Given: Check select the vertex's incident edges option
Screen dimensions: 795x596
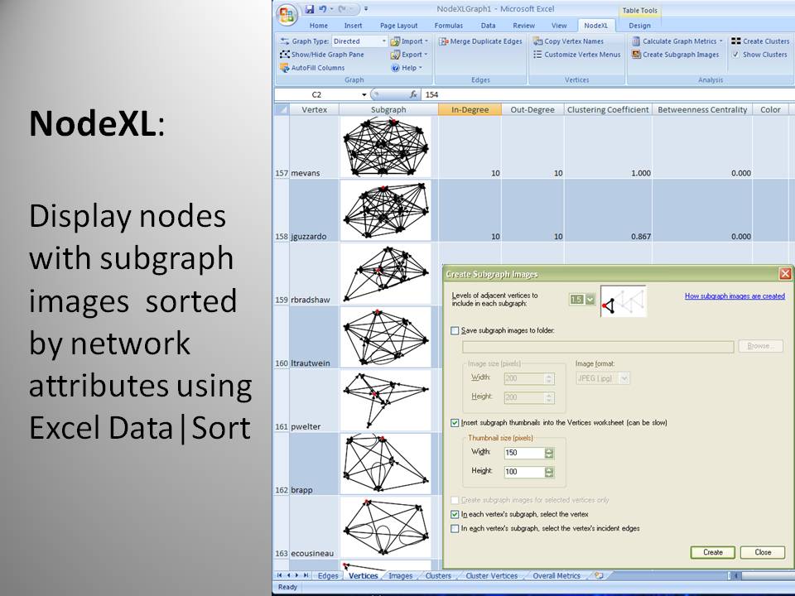Looking at the screenshot, I should [454, 528].
